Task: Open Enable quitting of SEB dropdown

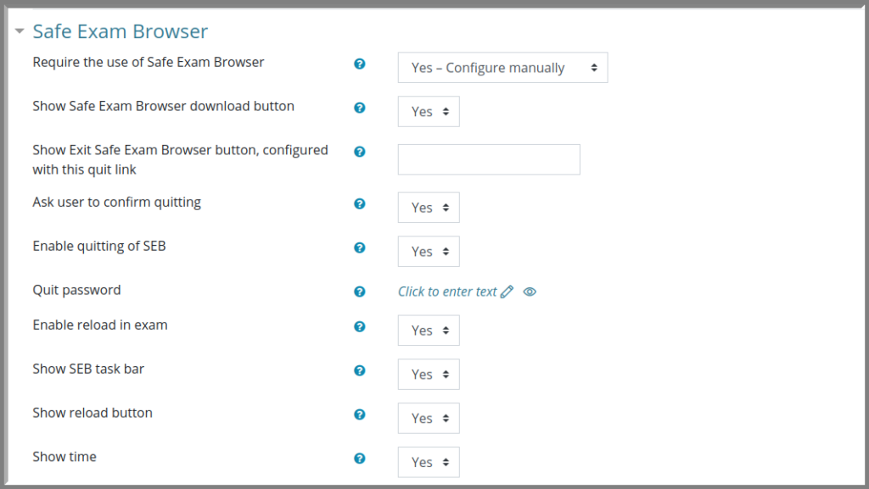Action: click(x=429, y=252)
